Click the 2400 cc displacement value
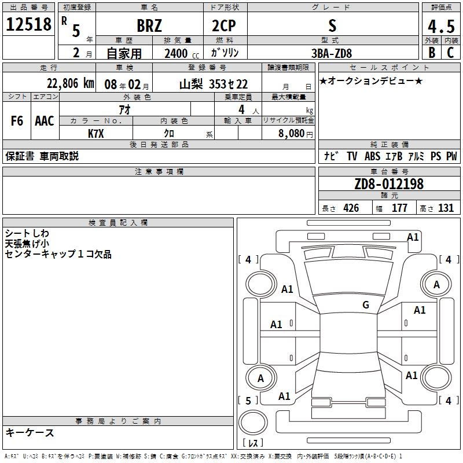The height and width of the screenshot is (463, 463). coord(182,53)
